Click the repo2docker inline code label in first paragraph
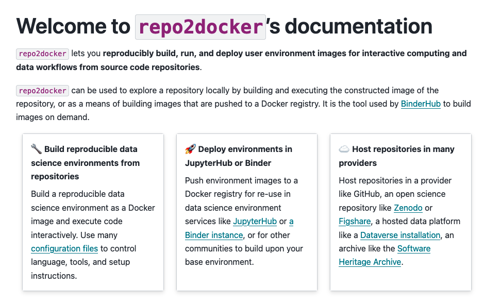 [x=42, y=54]
